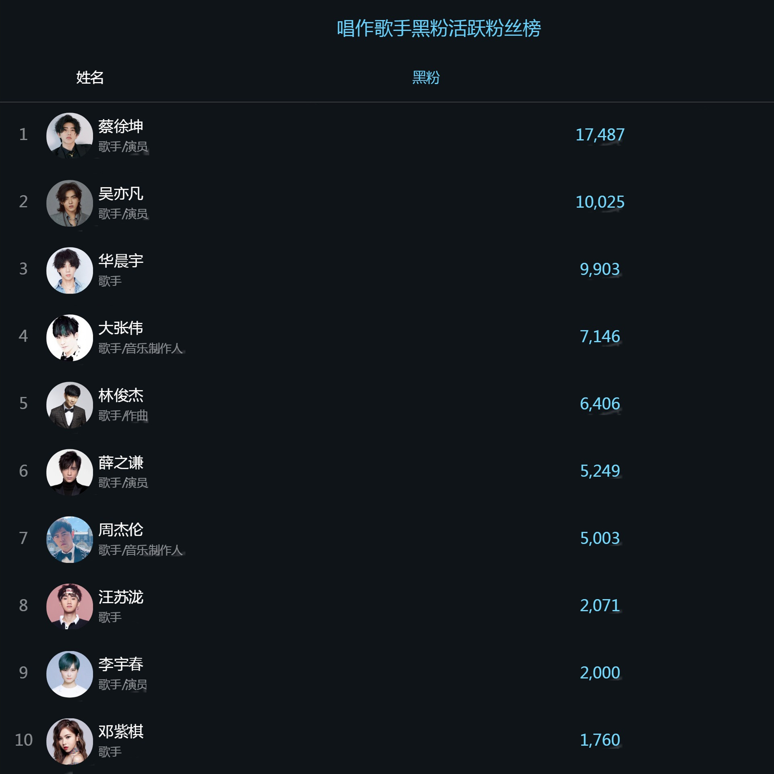The width and height of the screenshot is (774, 774).
Task: Click the name 李宇春
Action: pos(120,664)
